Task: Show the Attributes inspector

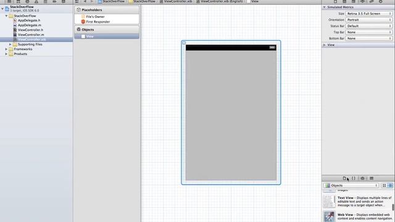Action: [362, 1]
